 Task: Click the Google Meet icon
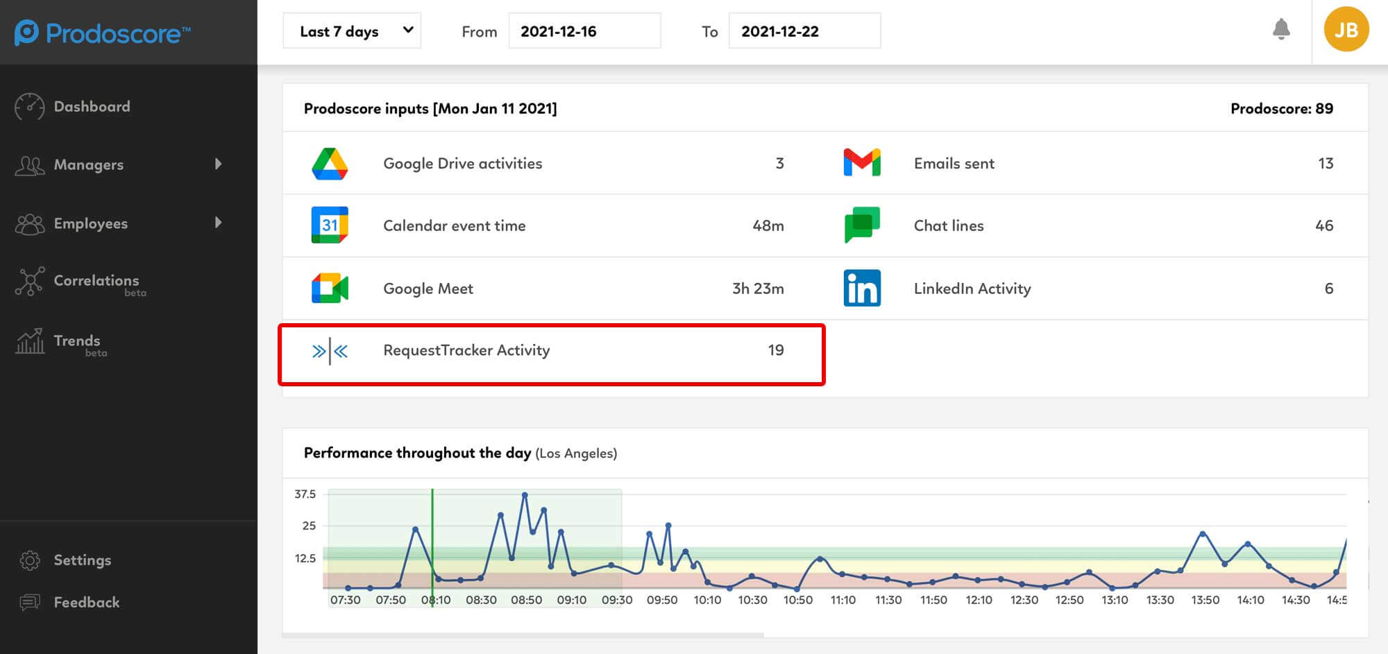[x=330, y=289]
